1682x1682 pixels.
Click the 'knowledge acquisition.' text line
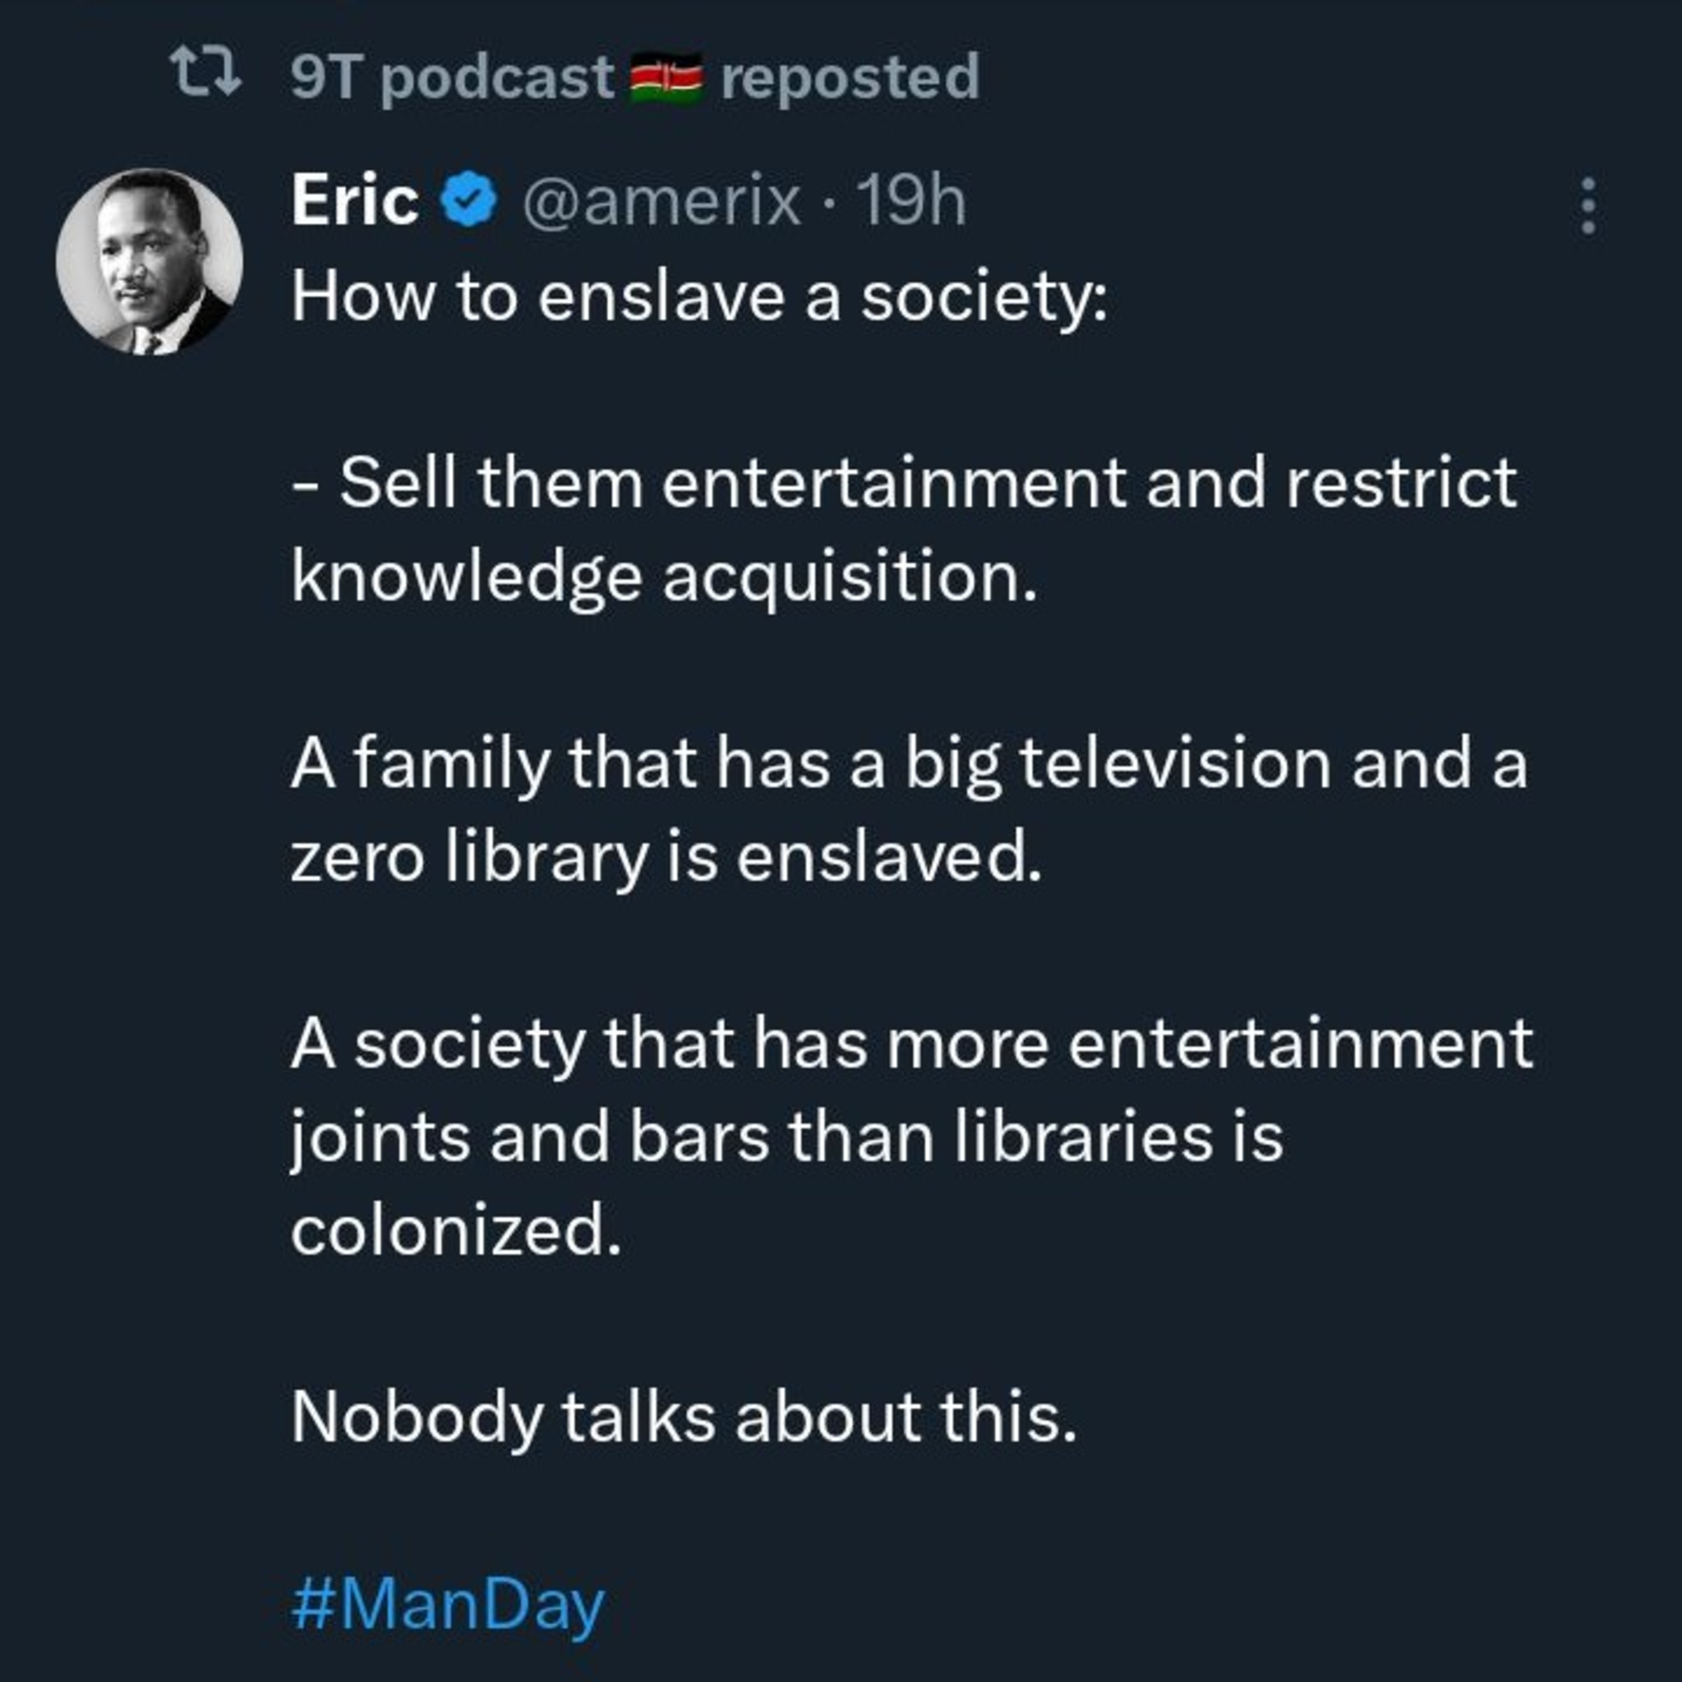pos(664,579)
